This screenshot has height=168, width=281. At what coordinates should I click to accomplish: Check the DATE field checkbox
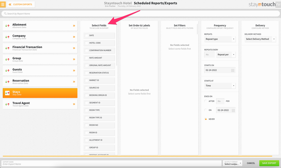(x=86, y=35)
